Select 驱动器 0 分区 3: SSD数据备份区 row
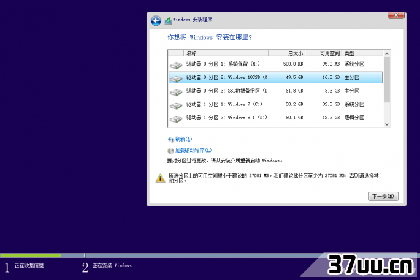Viewport: 420px width, 280px height. (275, 91)
